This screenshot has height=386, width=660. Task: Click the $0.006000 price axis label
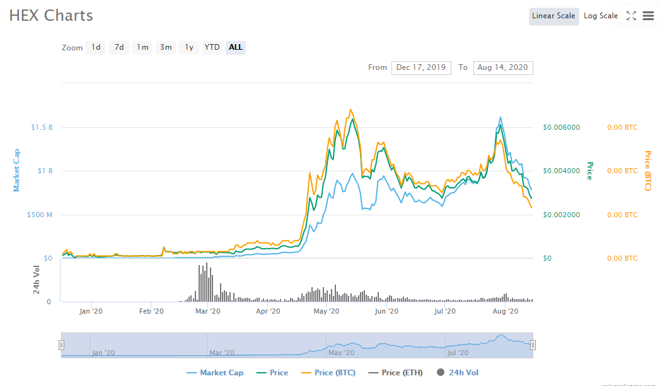coord(562,127)
